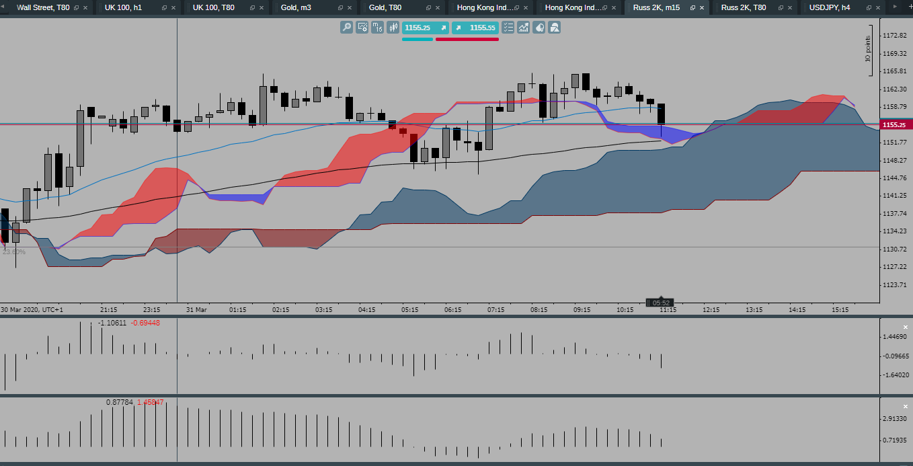The image size is (913, 466).
Task: Click the 1172.82 price axis value
Action: pos(896,36)
